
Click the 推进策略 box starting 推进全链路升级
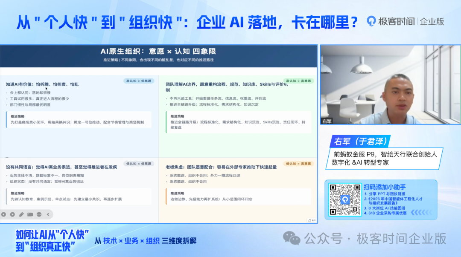[239, 122]
